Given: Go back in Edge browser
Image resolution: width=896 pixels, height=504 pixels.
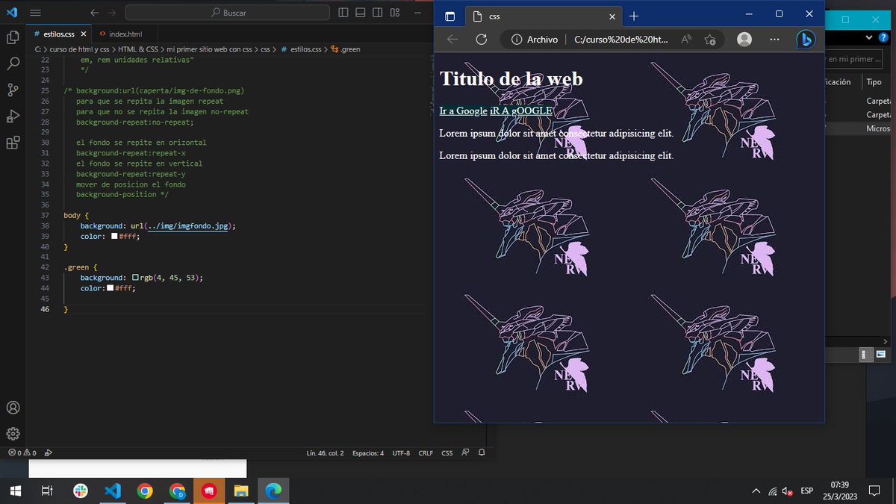Looking at the screenshot, I should [452, 40].
